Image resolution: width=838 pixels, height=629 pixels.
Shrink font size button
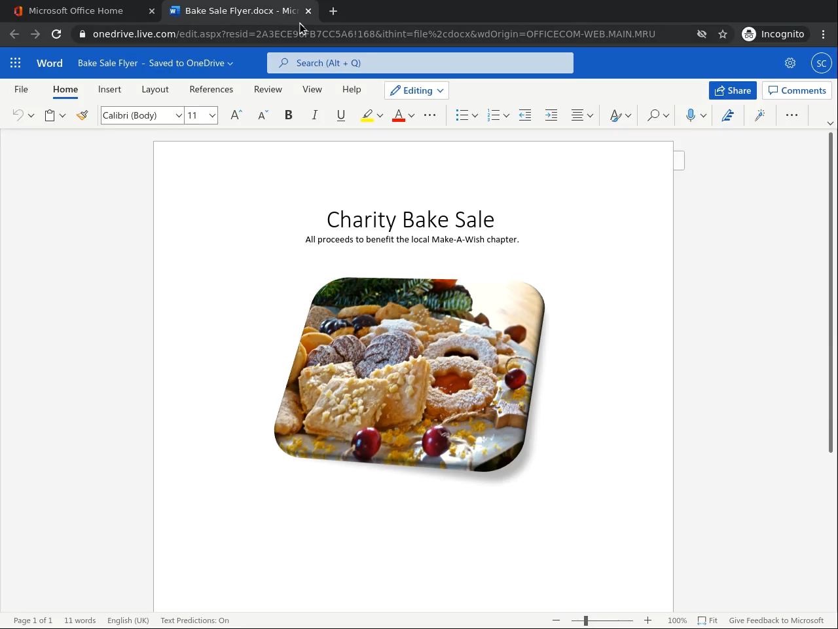tap(263, 115)
